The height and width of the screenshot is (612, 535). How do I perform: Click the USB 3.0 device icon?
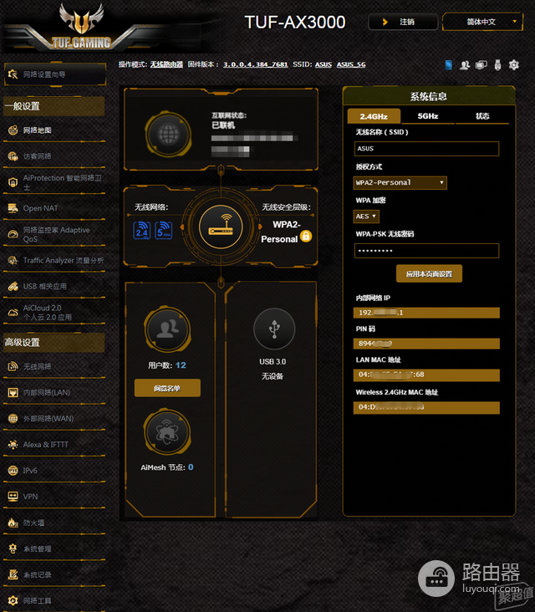[274, 329]
